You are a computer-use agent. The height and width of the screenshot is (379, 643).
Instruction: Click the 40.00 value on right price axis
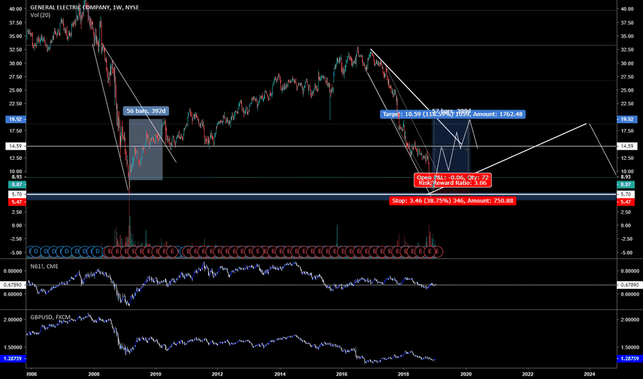coord(627,9)
